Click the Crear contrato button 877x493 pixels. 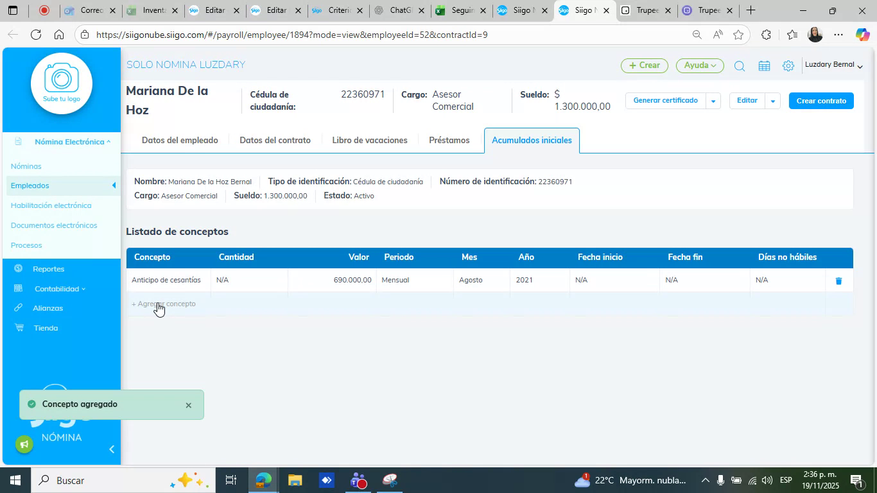(x=821, y=101)
